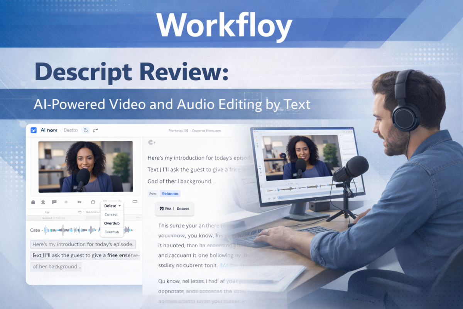The width and height of the screenshot is (463, 309).
Task: Select the highlighted "Here's my introduction" text block
Action: 83,244
